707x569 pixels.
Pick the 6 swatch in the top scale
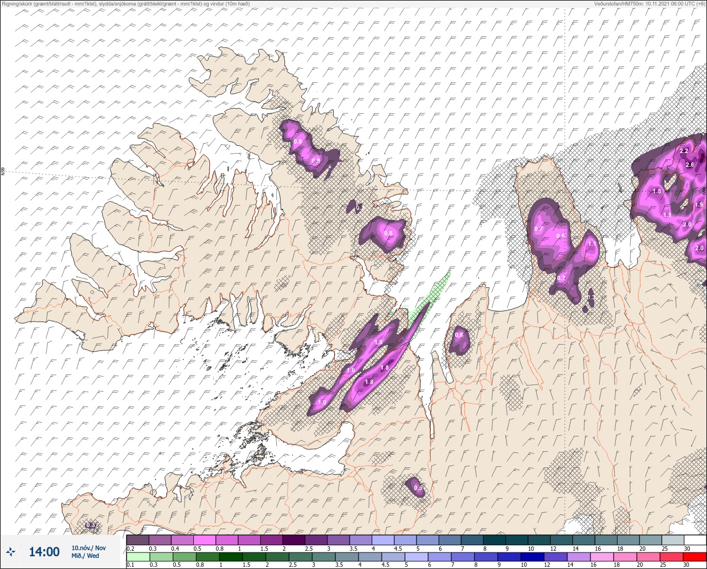point(450,540)
